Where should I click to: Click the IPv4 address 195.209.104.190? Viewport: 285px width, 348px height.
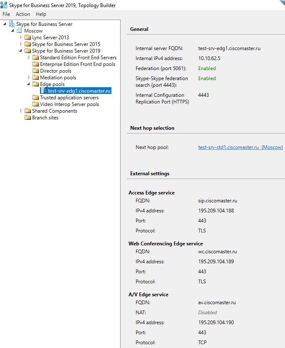point(216,323)
